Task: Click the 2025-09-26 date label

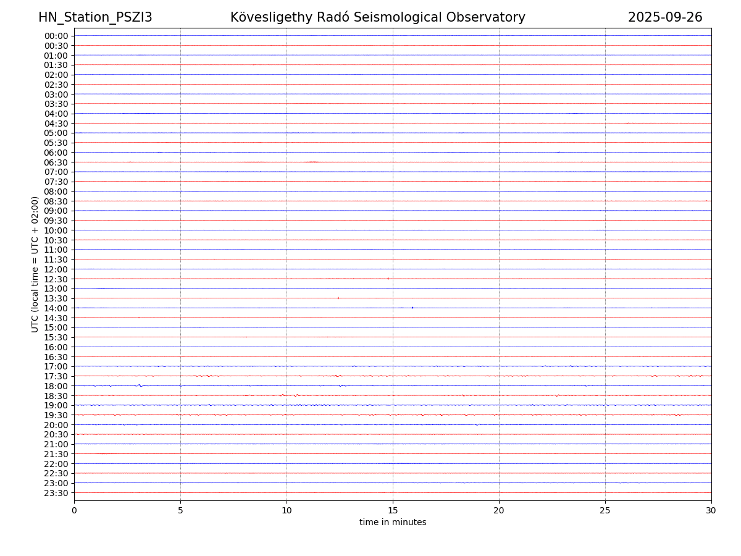Action: coord(665,18)
